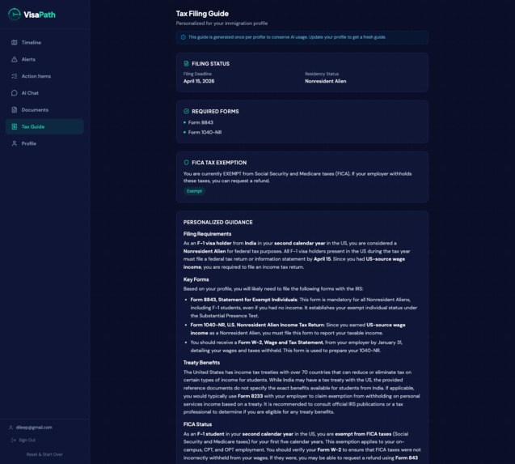Open the Profile page
Image resolution: width=515 pixels, height=464 pixels.
coord(44,143)
